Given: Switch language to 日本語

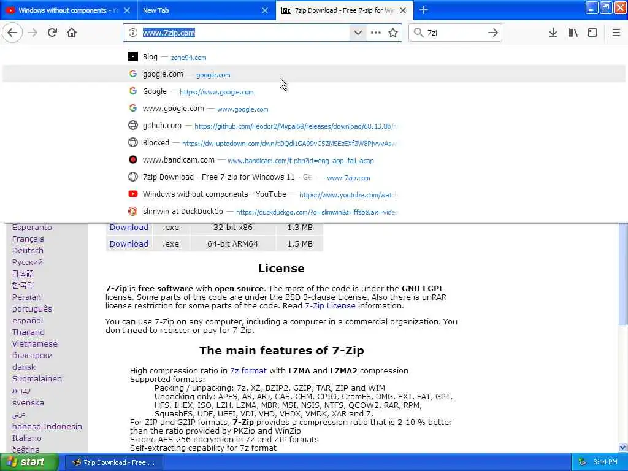Looking at the screenshot, I should pos(23,274).
